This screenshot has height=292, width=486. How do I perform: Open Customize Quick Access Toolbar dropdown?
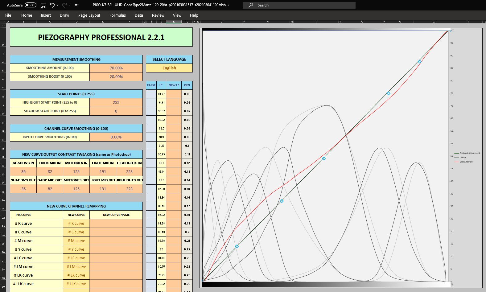(x=76, y=5)
